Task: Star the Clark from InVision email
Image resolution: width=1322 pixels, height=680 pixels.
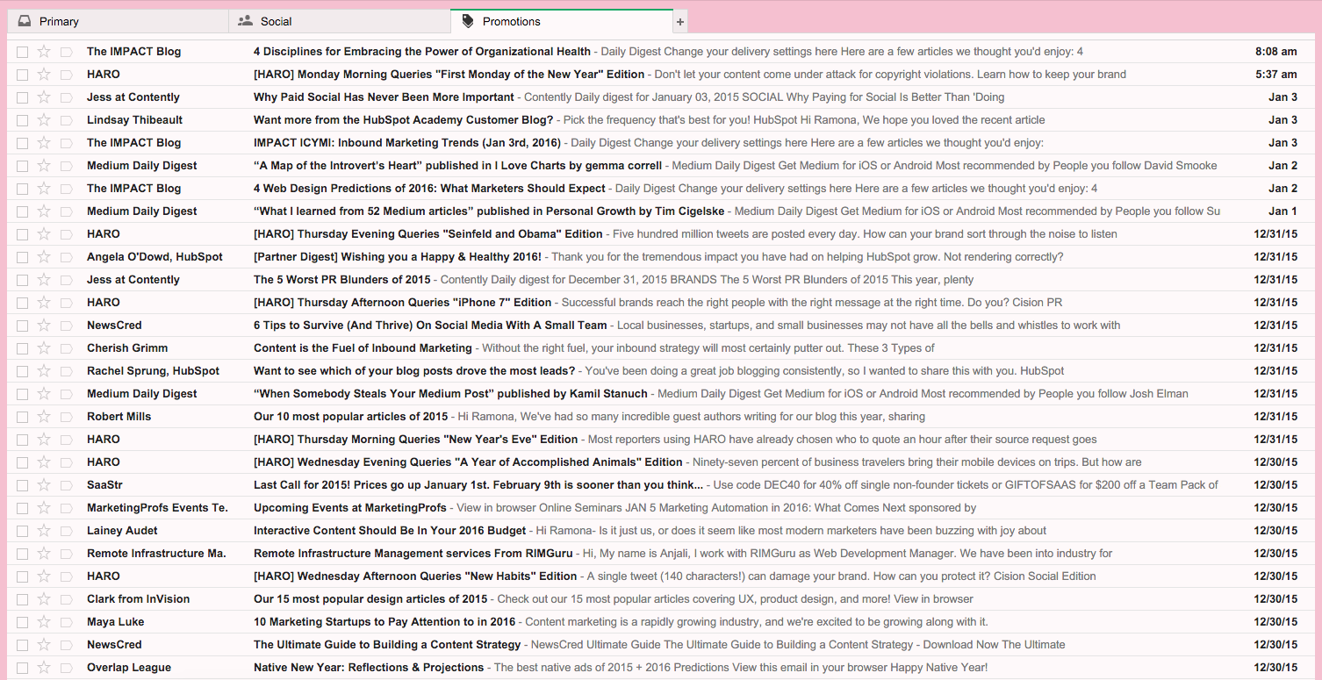Action: pyautogui.click(x=44, y=599)
